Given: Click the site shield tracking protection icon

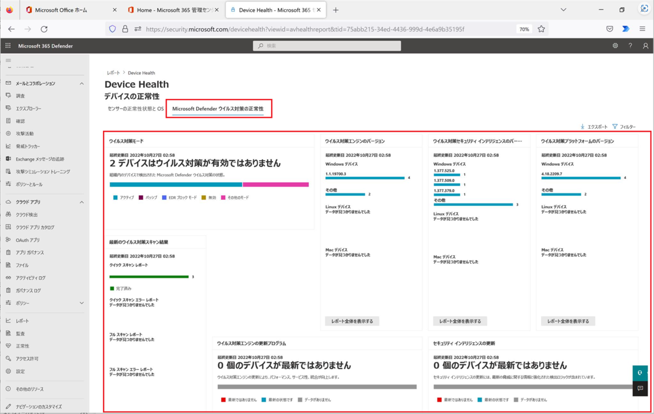Looking at the screenshot, I should pyautogui.click(x=113, y=29).
